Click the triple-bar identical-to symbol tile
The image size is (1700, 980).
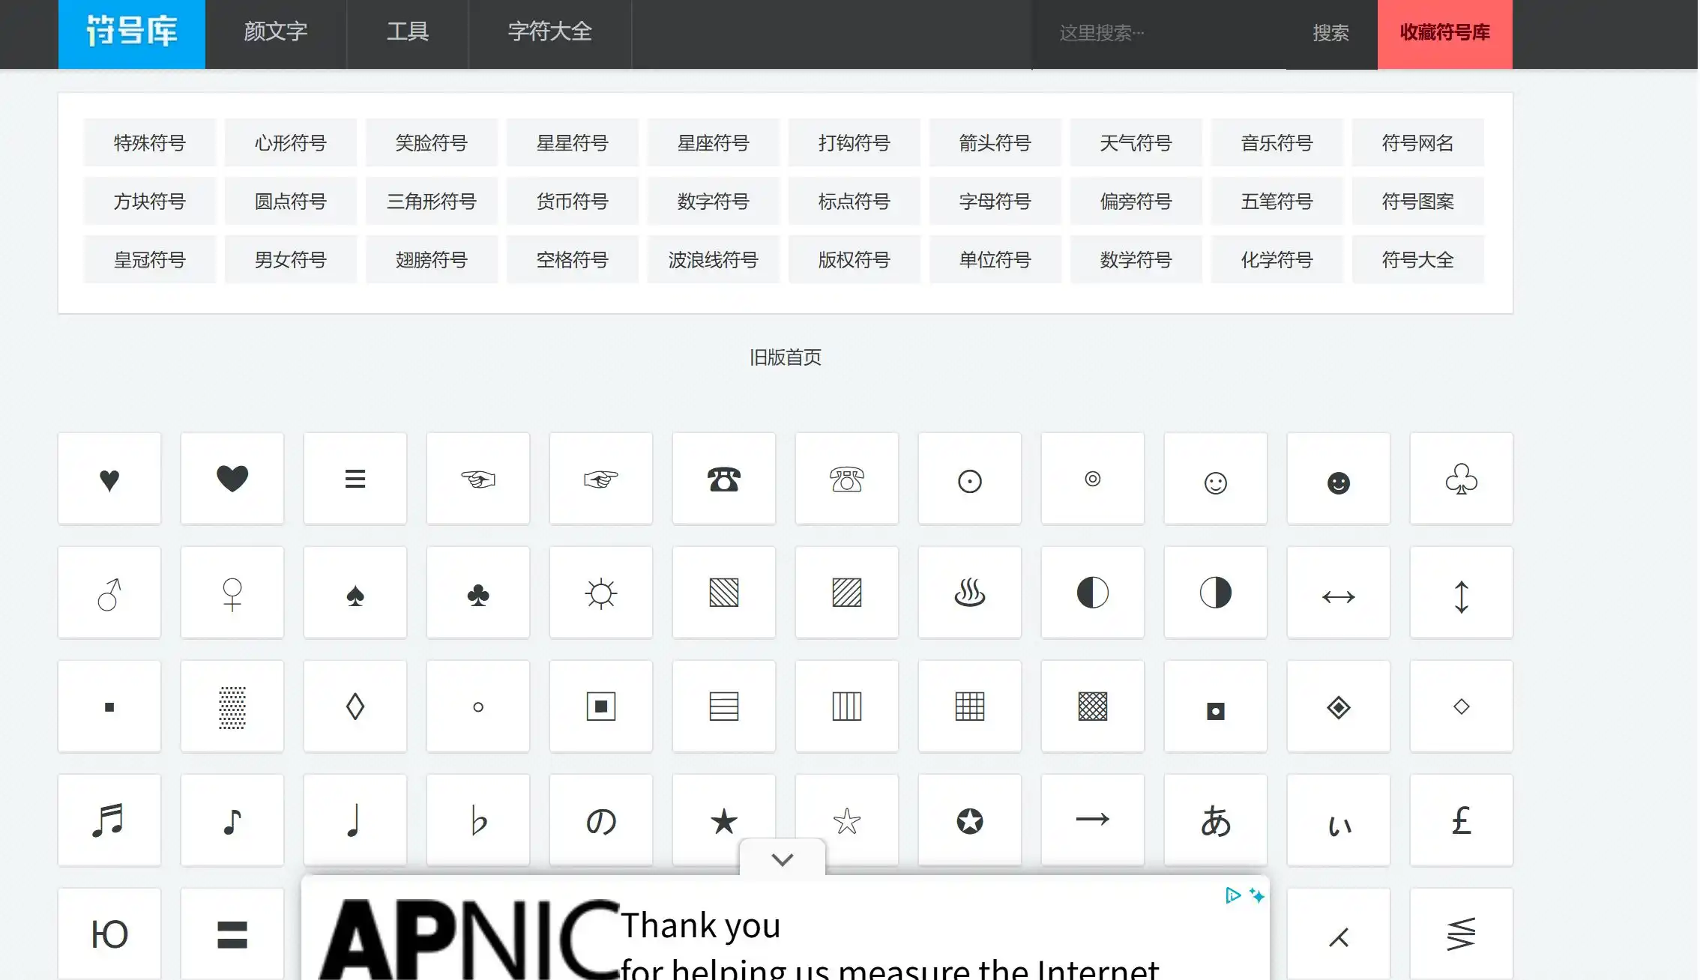tap(355, 479)
